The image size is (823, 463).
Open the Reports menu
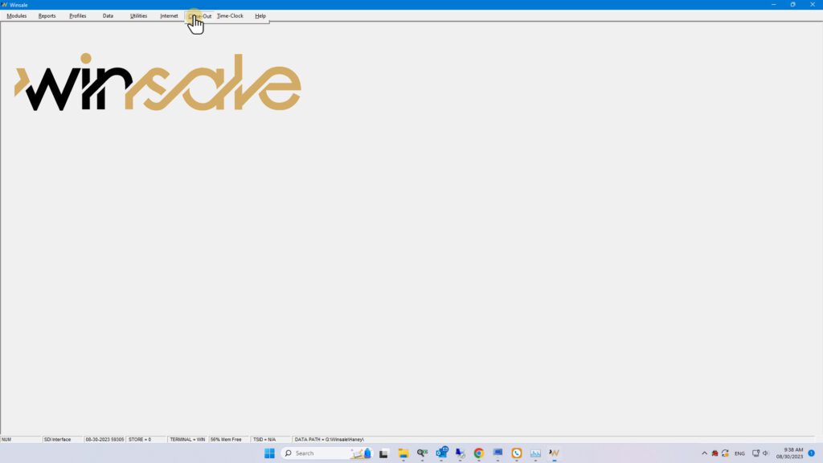click(x=47, y=16)
